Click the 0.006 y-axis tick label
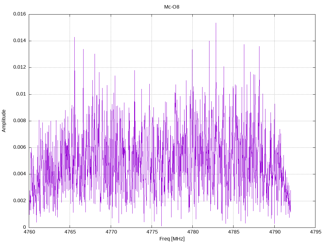This screenshot has height=243, width=324. [x=20, y=147]
